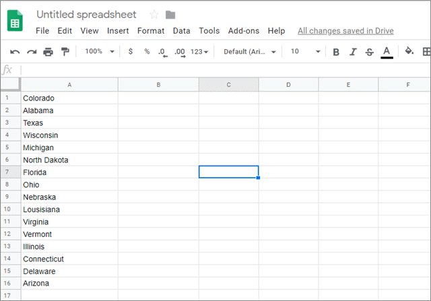431x301 pixels.
Task: Open the Data menu
Action: [181, 31]
